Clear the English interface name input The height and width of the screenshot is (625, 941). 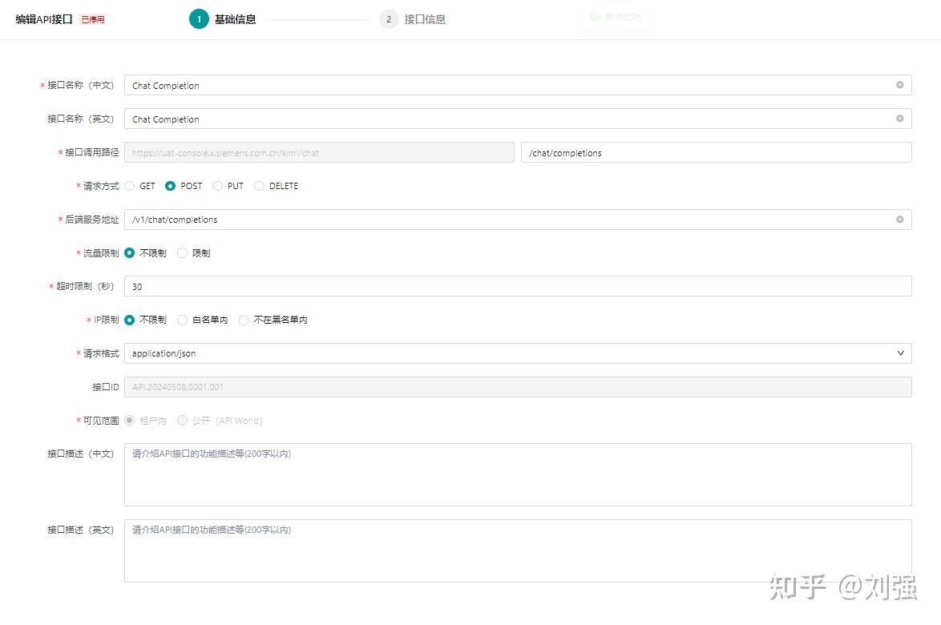(x=899, y=119)
